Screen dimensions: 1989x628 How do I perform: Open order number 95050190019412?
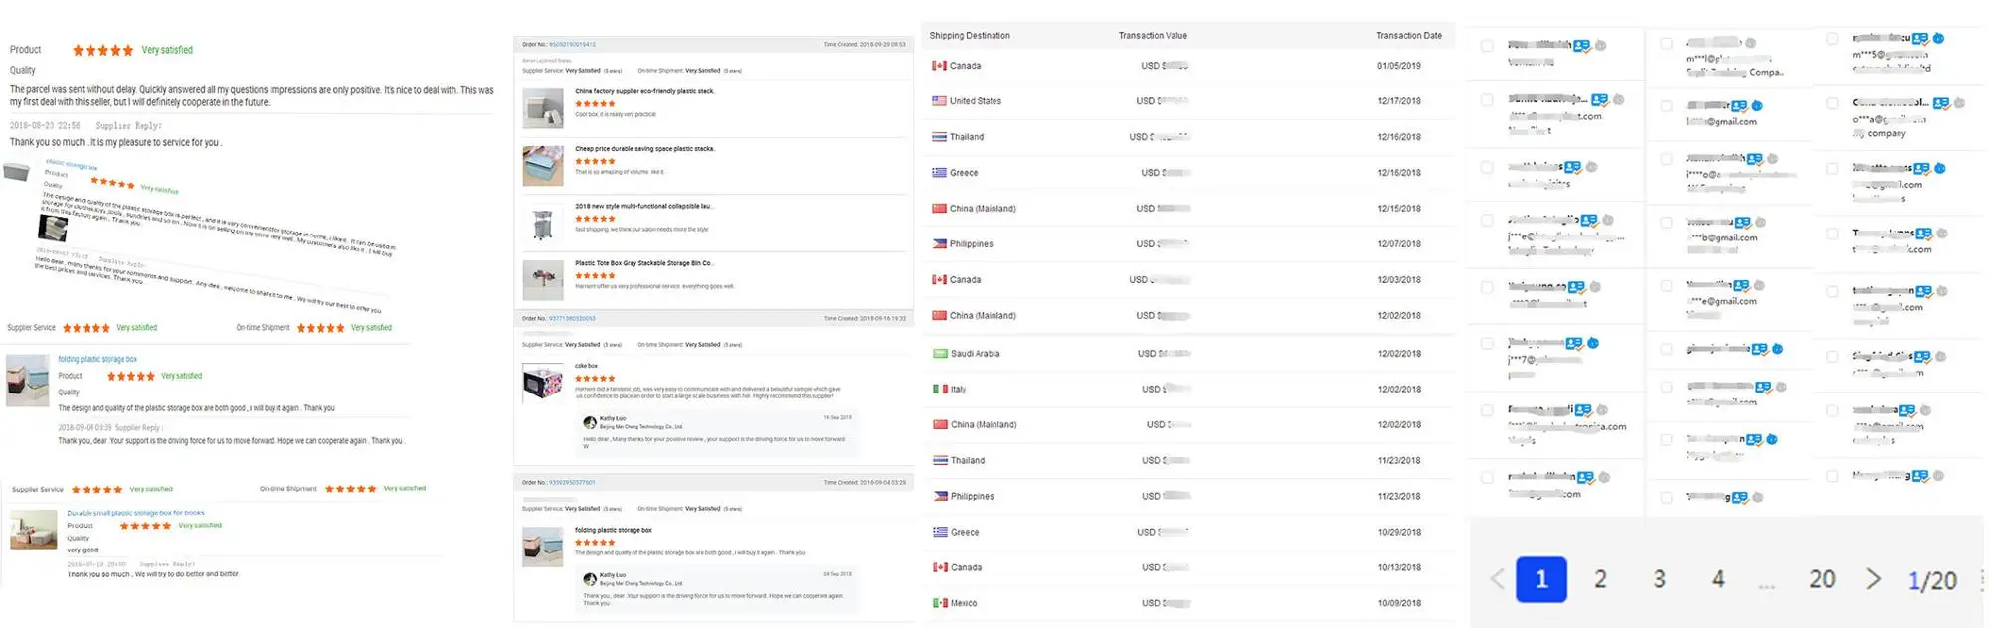click(x=572, y=45)
